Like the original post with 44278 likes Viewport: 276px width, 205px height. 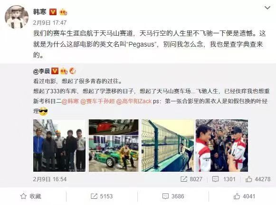click(x=249, y=179)
